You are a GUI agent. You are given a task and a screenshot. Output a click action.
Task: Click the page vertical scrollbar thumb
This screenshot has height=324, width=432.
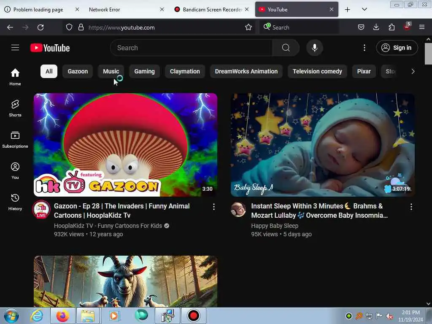[x=428, y=54]
